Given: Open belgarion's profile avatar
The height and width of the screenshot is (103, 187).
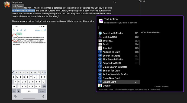Looking at the screenshot, I should pyautogui.click(x=7, y=5).
